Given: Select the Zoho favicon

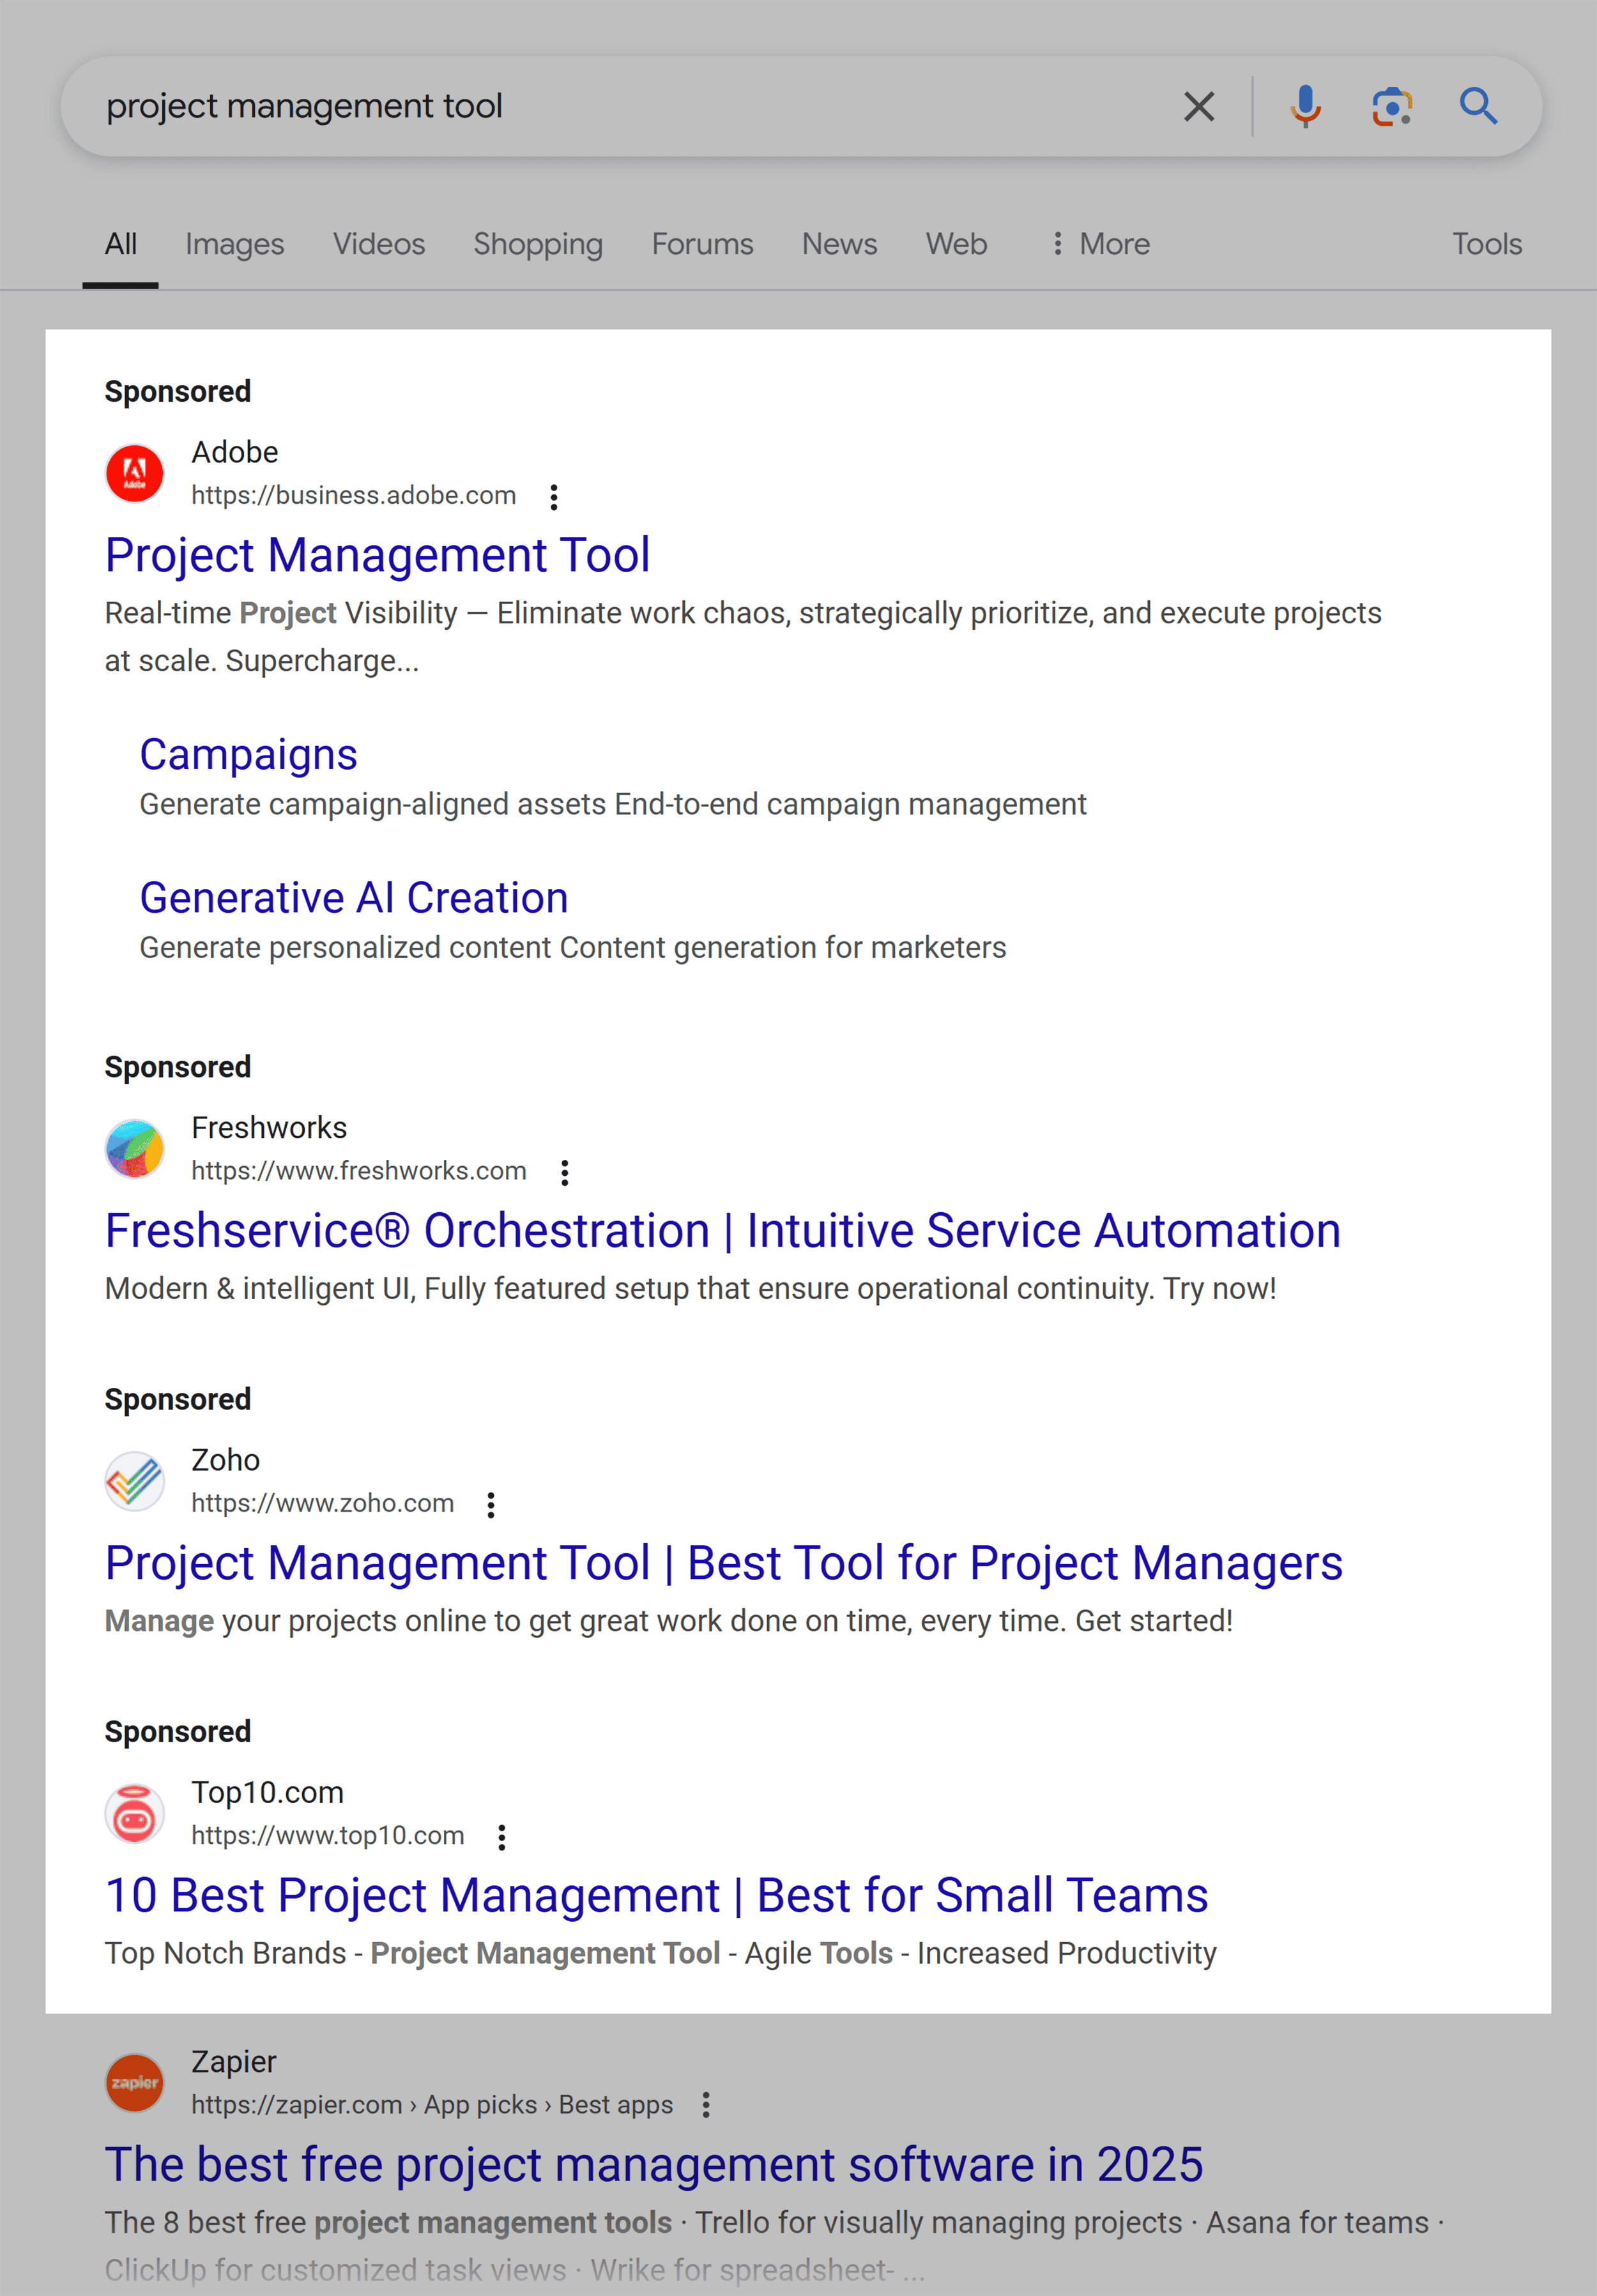Looking at the screenshot, I should point(134,1480).
